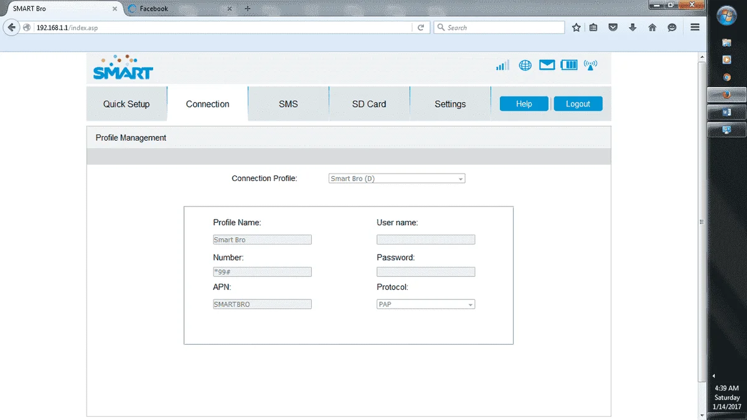
Task: Click the remote desktop taskbar button
Action: pyautogui.click(x=726, y=130)
